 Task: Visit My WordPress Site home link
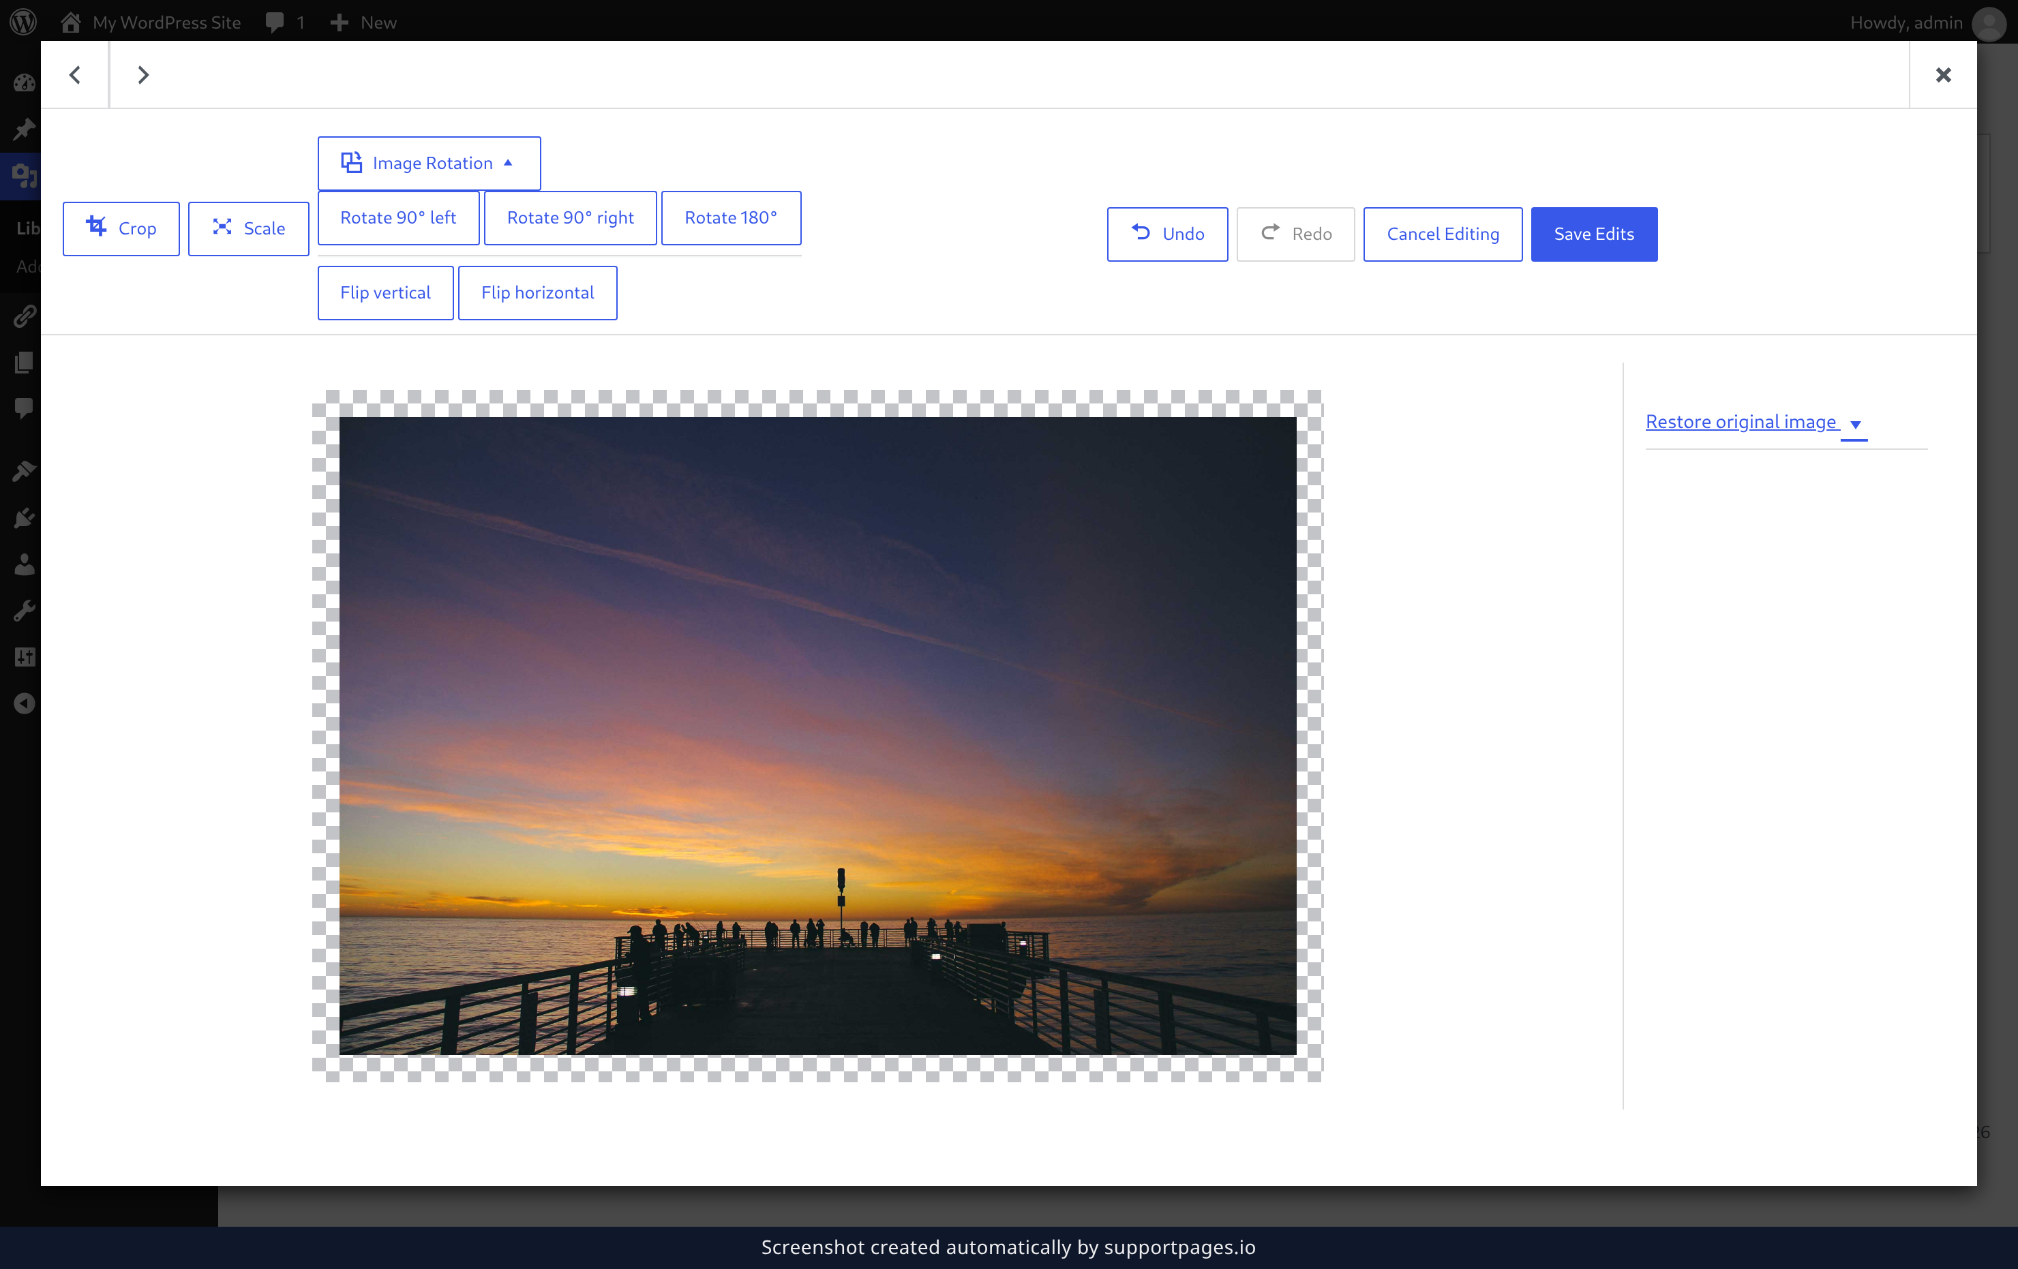[x=151, y=22]
